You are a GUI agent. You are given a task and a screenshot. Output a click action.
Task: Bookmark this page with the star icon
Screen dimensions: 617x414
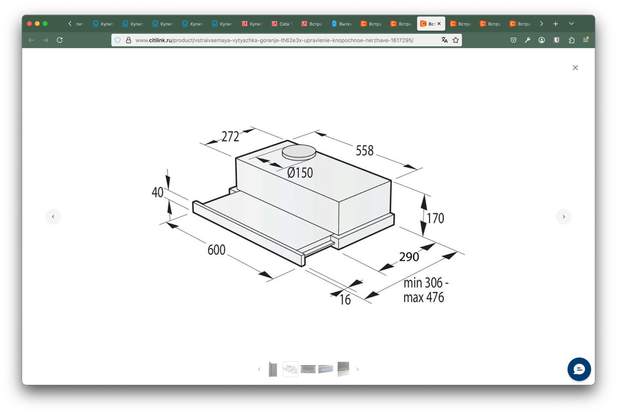[456, 40]
